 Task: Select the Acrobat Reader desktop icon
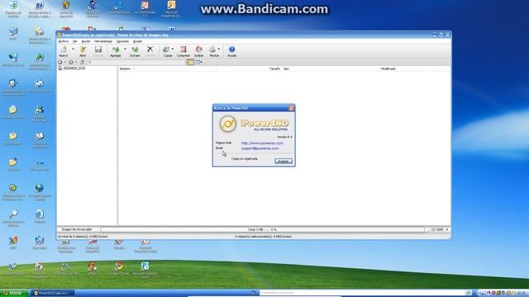click(145, 9)
